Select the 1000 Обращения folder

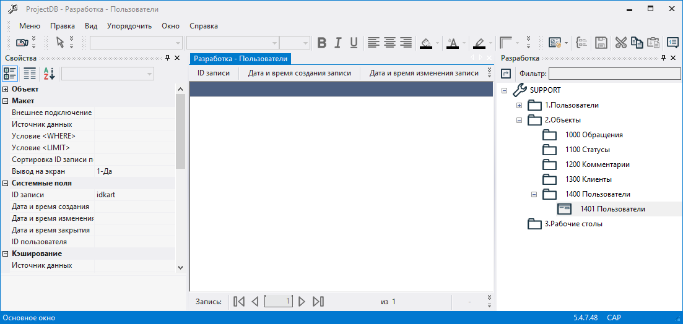pyautogui.click(x=593, y=135)
